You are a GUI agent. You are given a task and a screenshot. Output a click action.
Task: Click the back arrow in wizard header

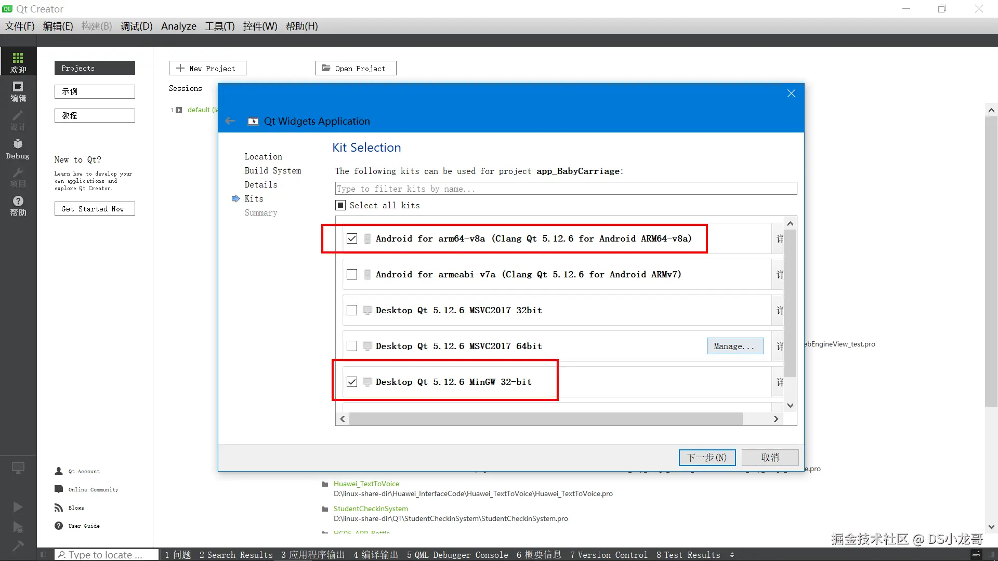[230, 121]
